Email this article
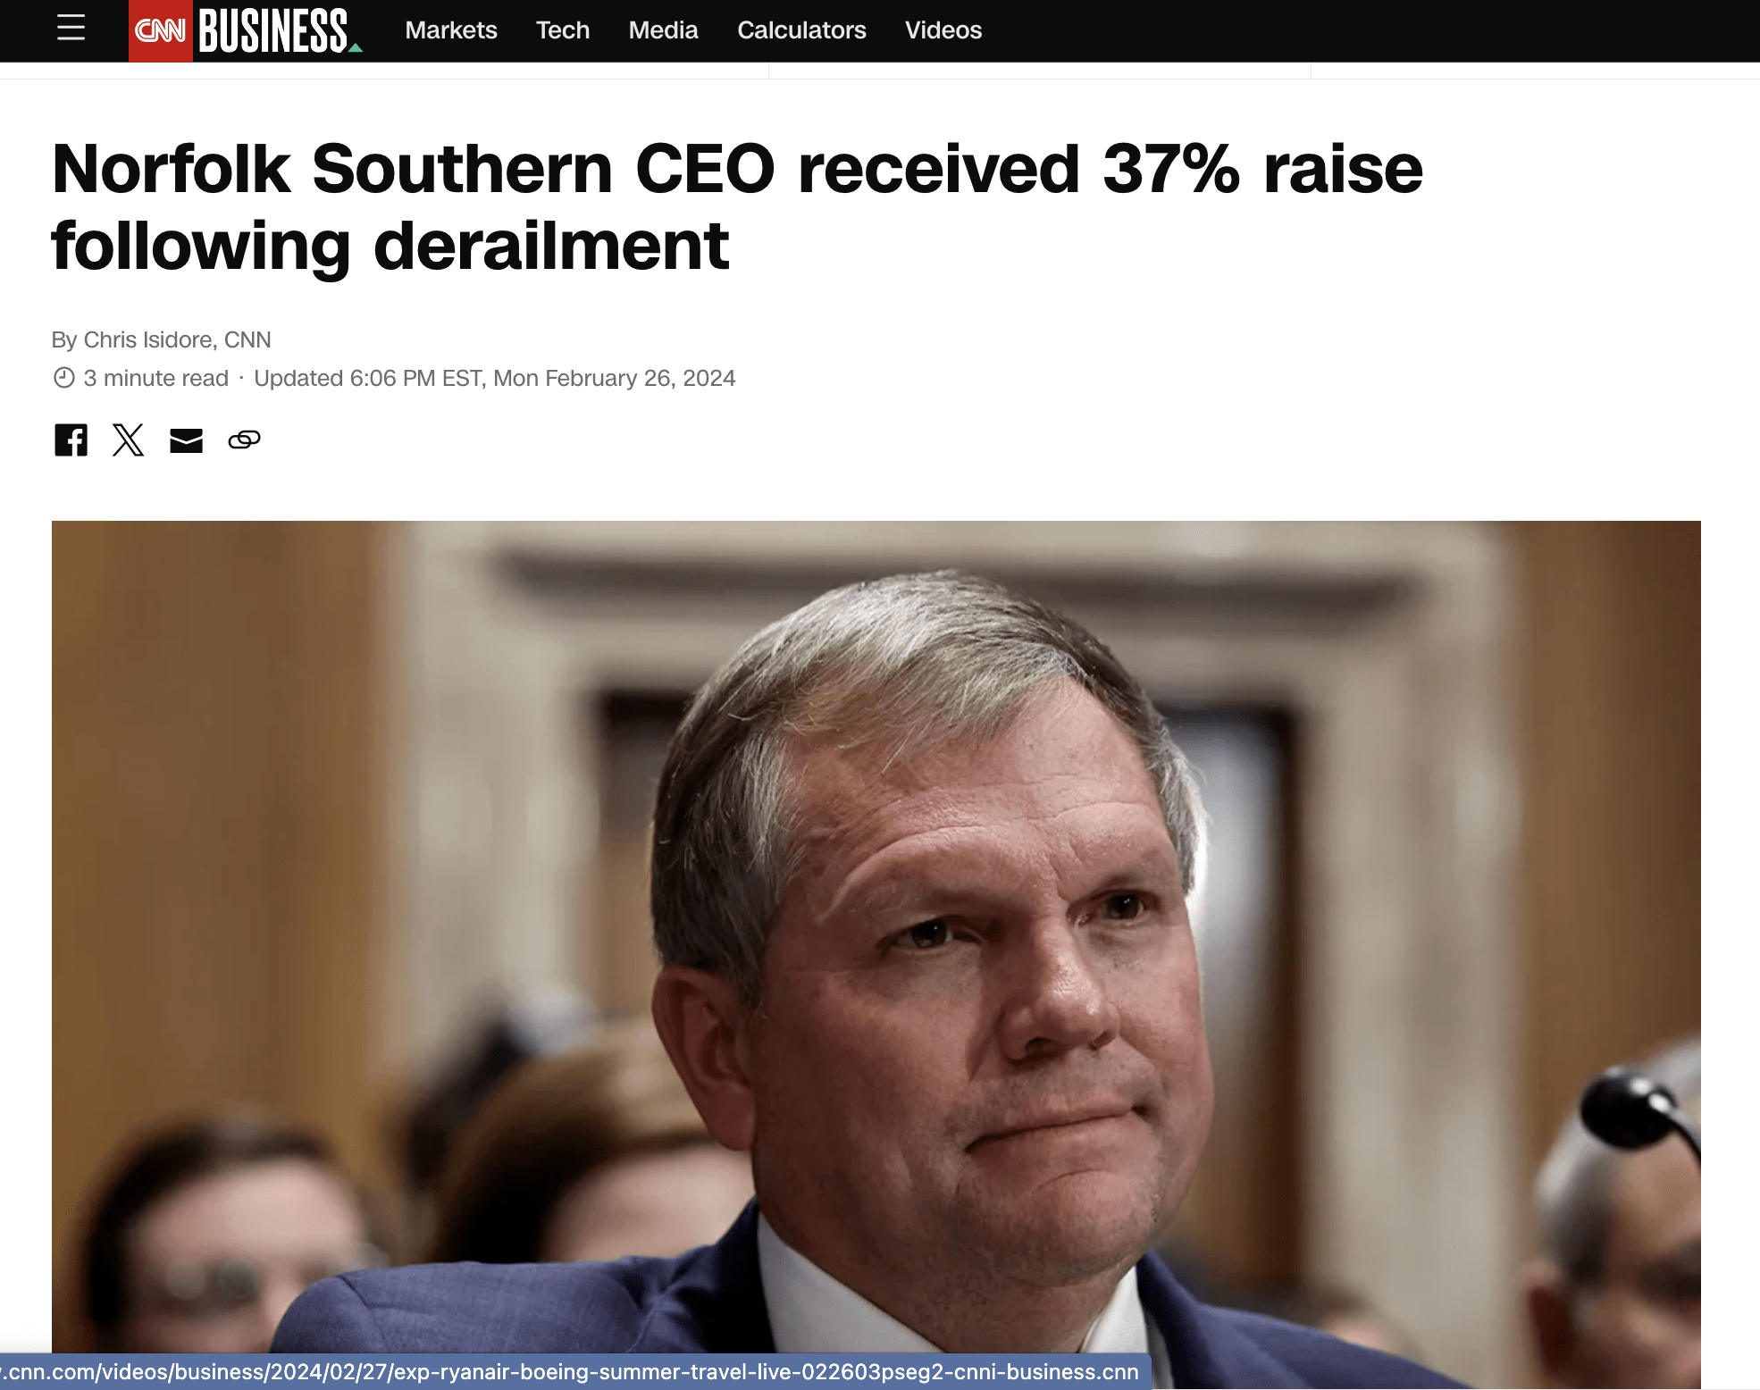The height and width of the screenshot is (1390, 1760). [x=186, y=440]
